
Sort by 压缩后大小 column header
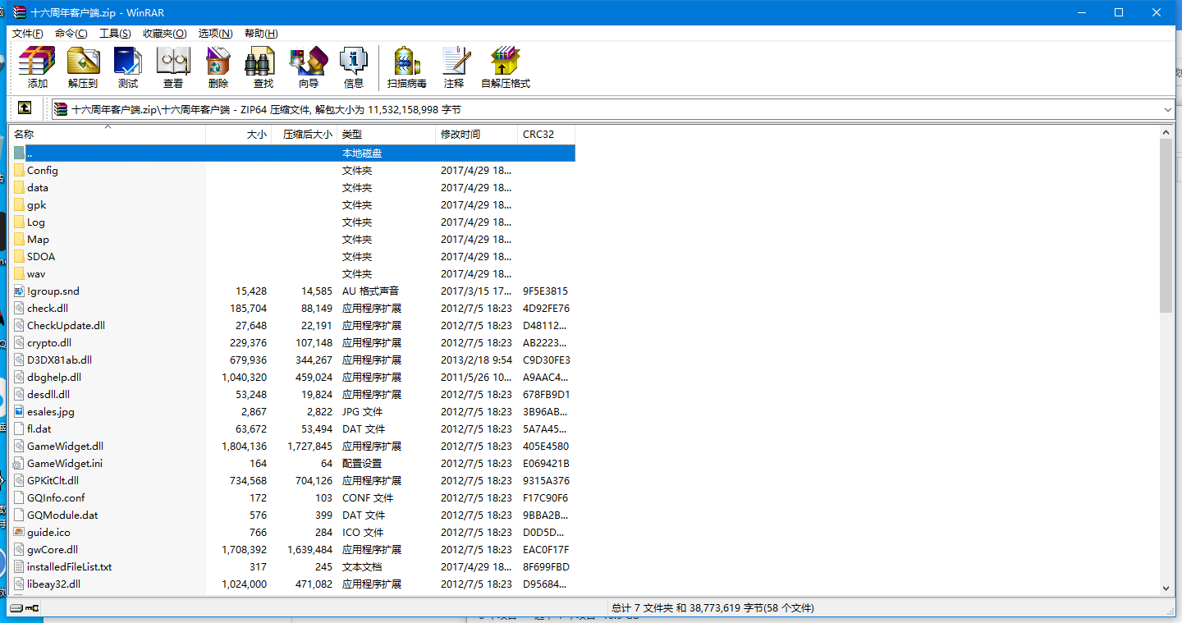click(x=304, y=135)
